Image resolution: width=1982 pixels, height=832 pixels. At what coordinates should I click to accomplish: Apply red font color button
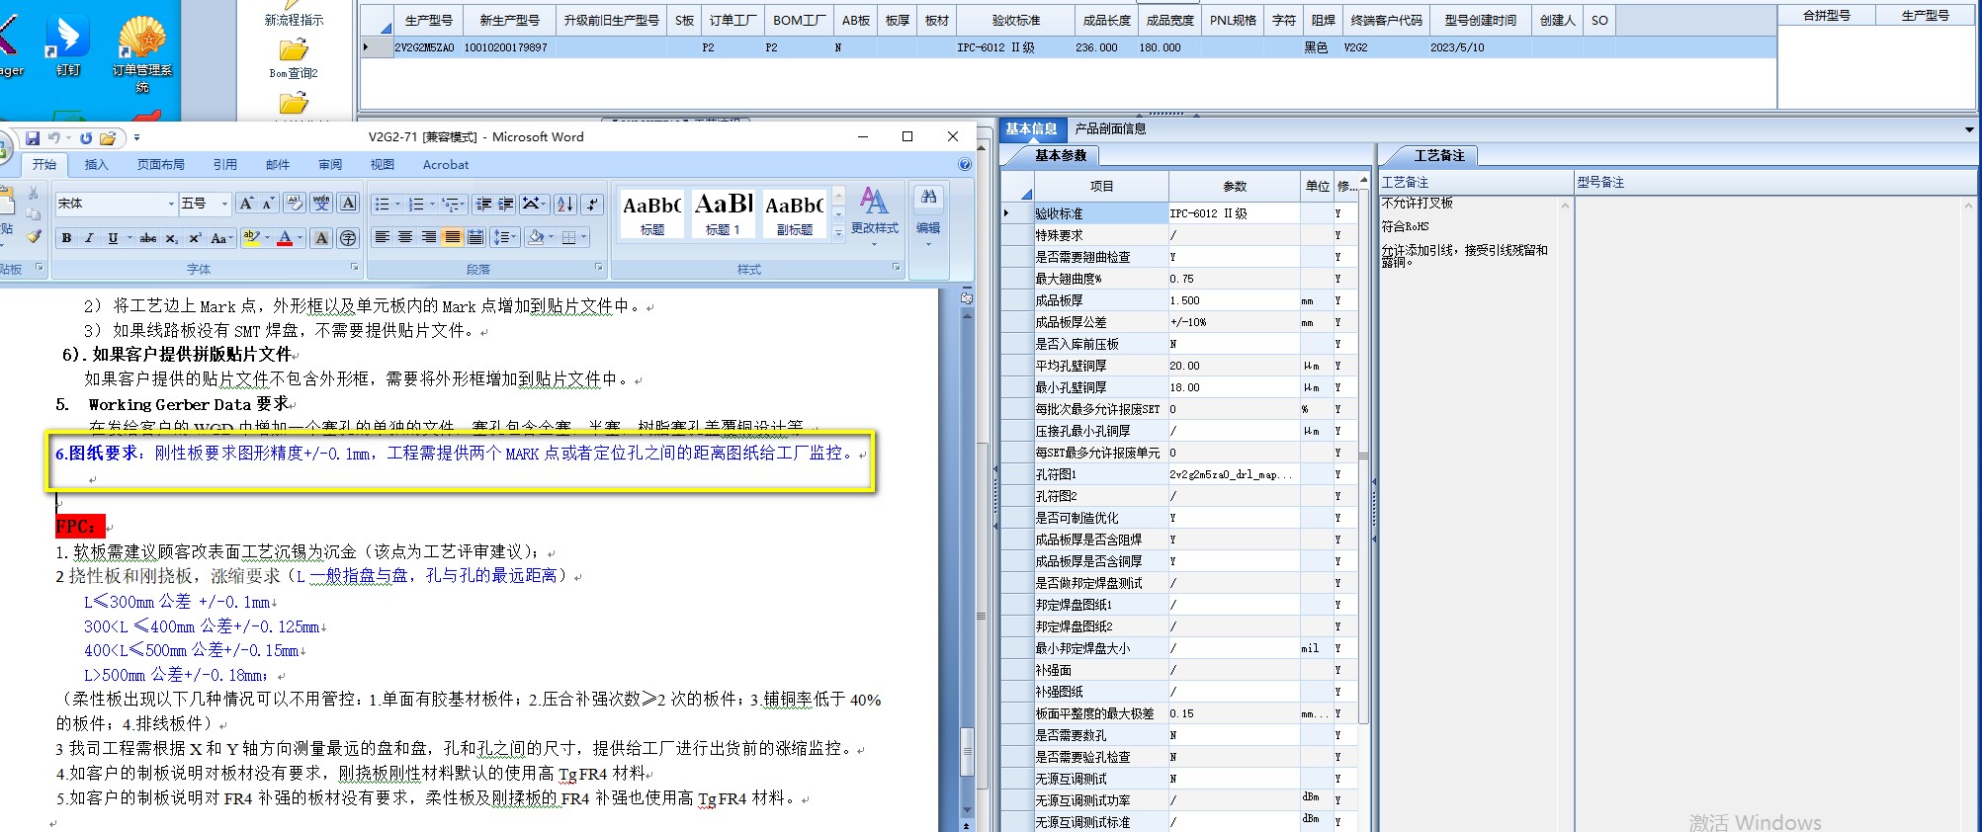(x=285, y=238)
